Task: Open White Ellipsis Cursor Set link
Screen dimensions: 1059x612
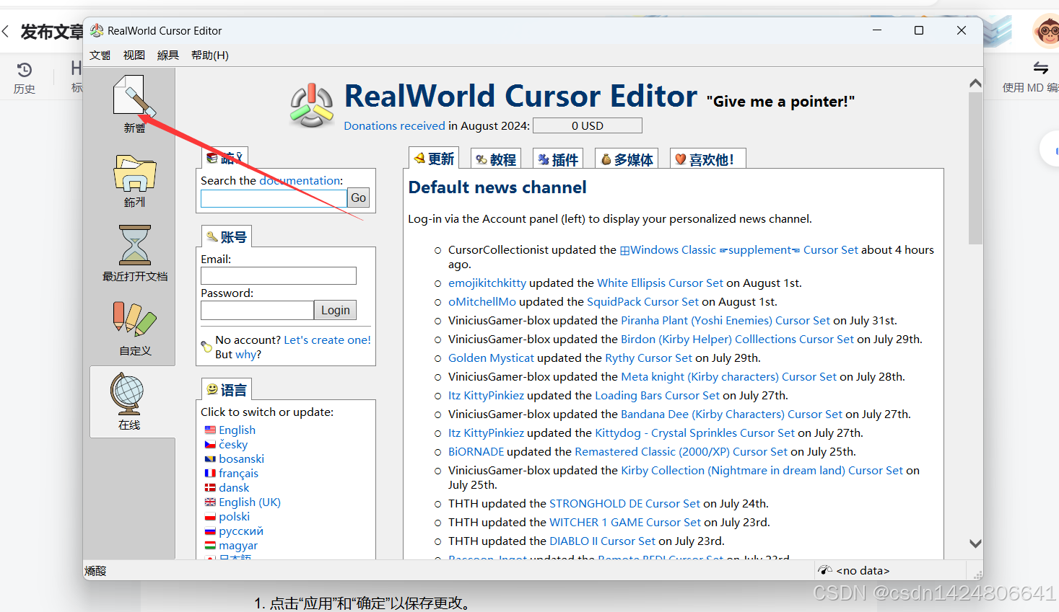Action: (660, 283)
